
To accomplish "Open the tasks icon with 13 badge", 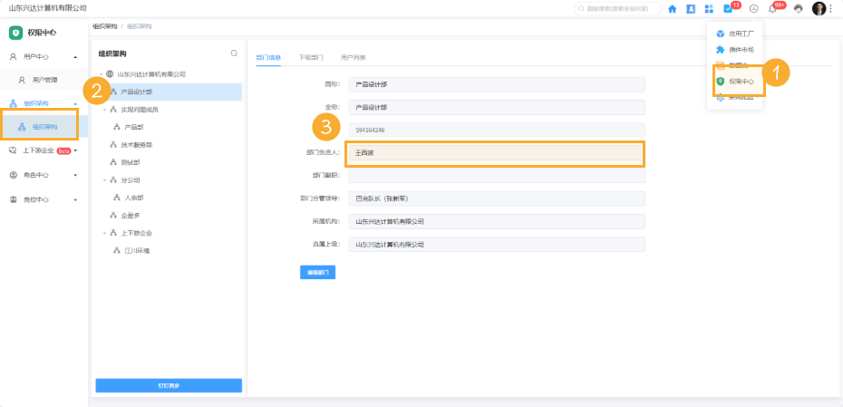I will pyautogui.click(x=728, y=9).
